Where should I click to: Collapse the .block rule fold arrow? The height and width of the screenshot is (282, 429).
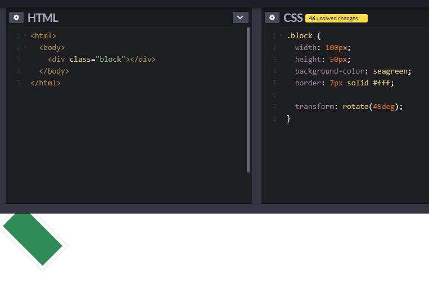click(281, 35)
